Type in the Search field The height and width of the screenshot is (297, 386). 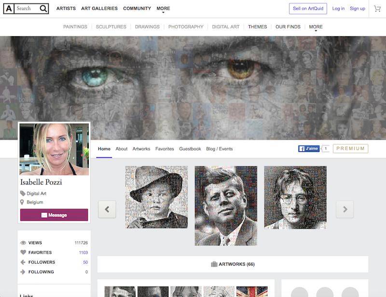click(26, 8)
